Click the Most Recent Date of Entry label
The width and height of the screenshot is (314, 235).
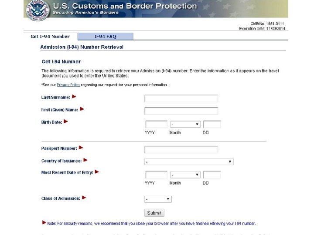point(67,173)
